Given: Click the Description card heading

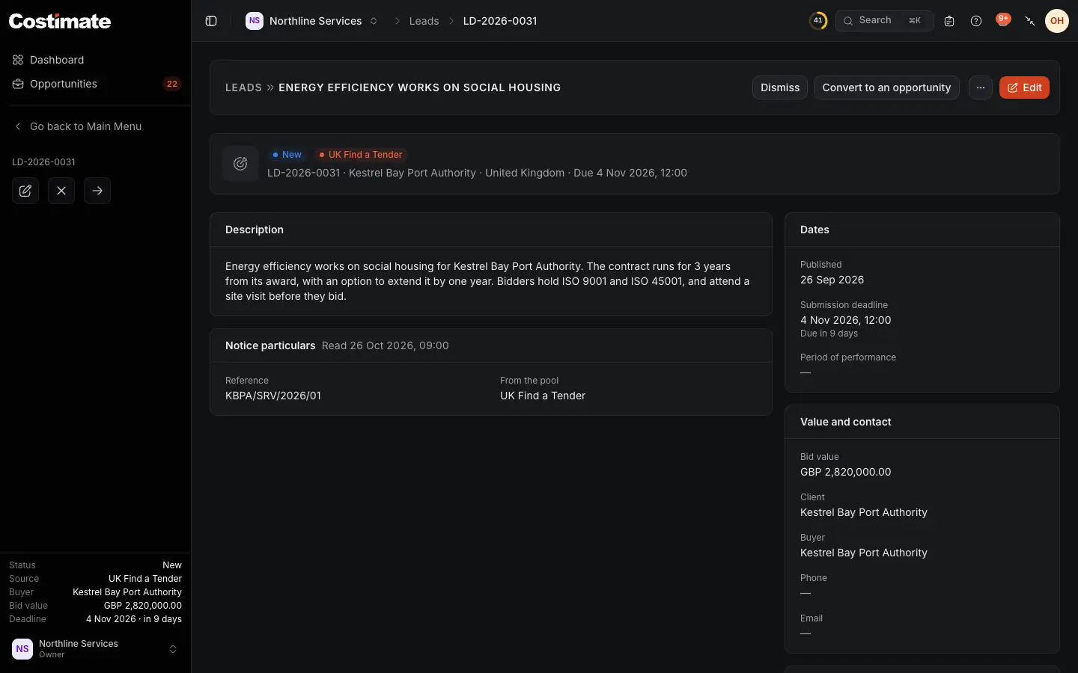Looking at the screenshot, I should [x=255, y=230].
